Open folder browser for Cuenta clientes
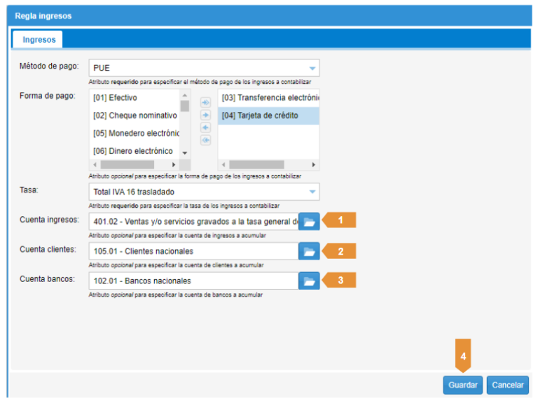Screen dimensions: 538x403 [x=309, y=250]
